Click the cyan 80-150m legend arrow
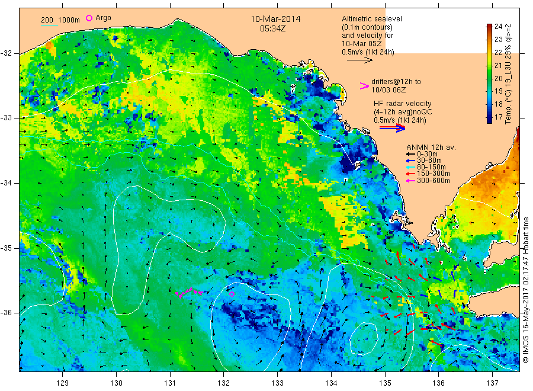The height and width of the screenshot is (391, 533). (410, 167)
